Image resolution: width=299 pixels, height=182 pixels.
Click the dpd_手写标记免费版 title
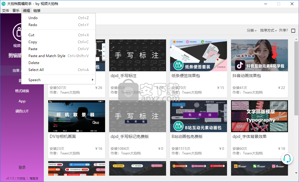tap(130, 137)
